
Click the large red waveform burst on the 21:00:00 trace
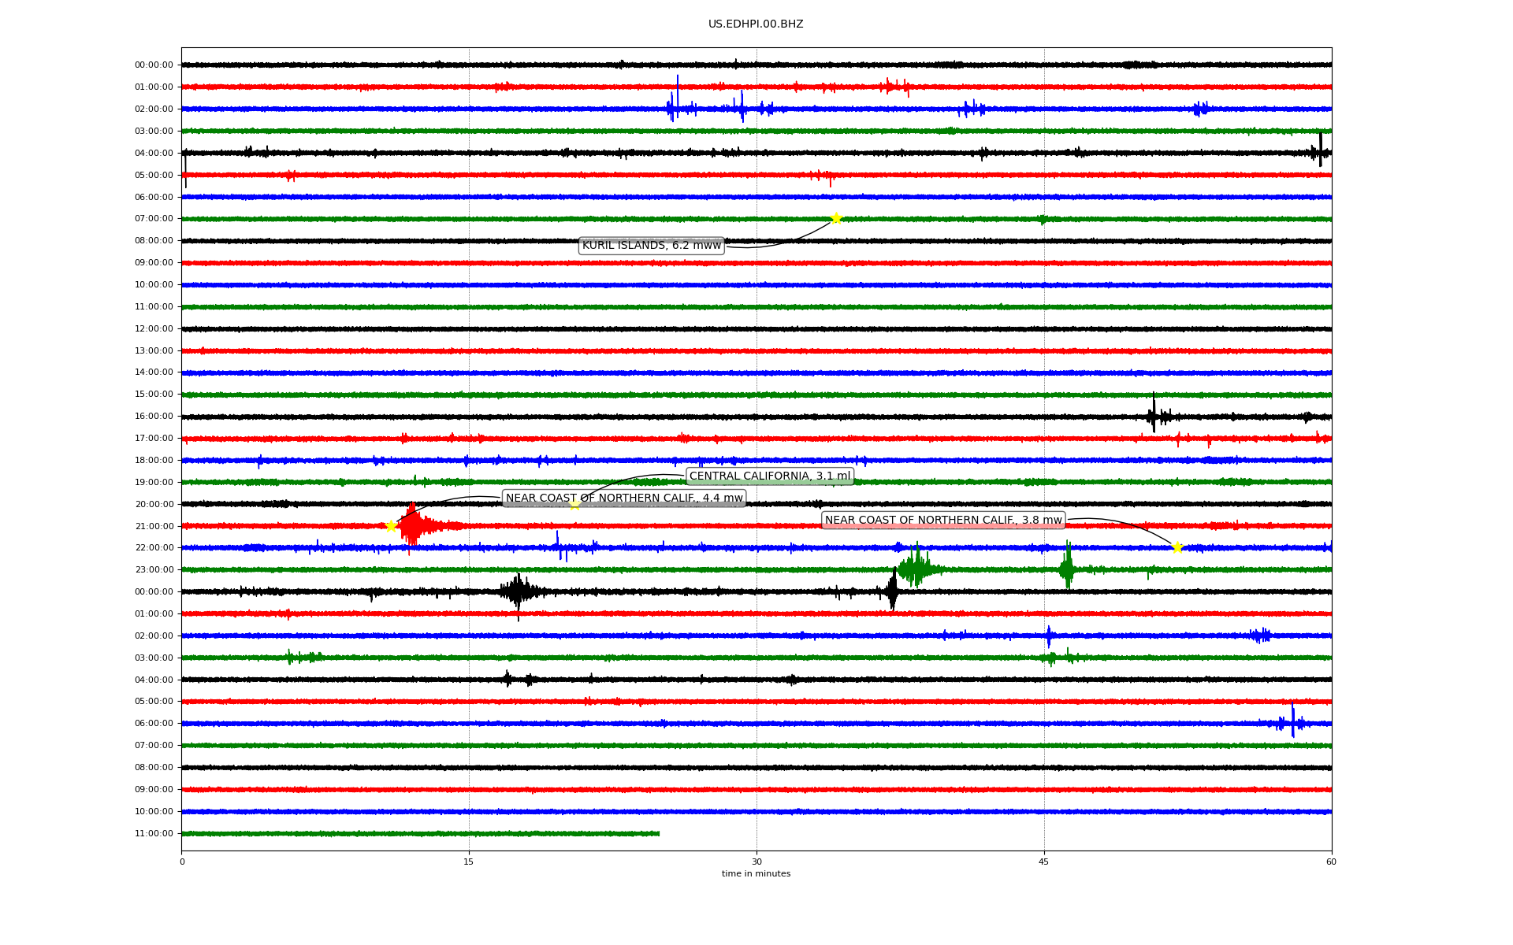click(x=413, y=526)
